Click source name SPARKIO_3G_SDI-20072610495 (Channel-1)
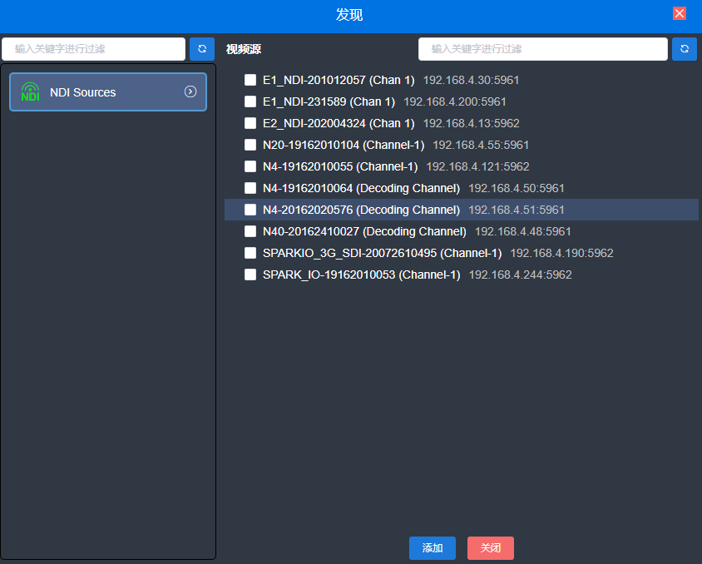Image resolution: width=702 pixels, height=564 pixels. tap(383, 254)
